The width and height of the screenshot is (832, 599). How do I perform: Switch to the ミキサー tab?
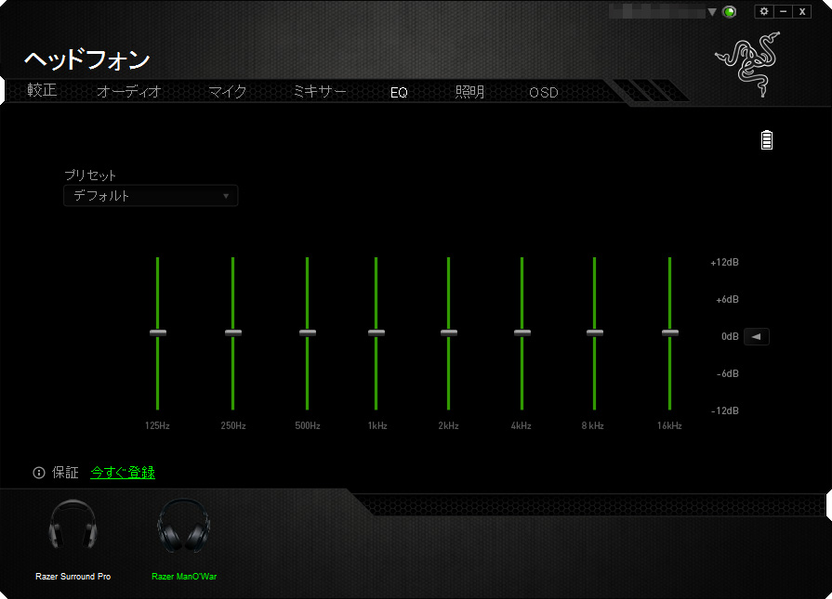320,92
